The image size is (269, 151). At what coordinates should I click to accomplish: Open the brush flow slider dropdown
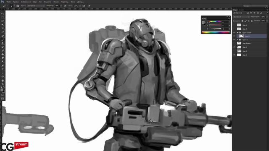pos(79,6)
